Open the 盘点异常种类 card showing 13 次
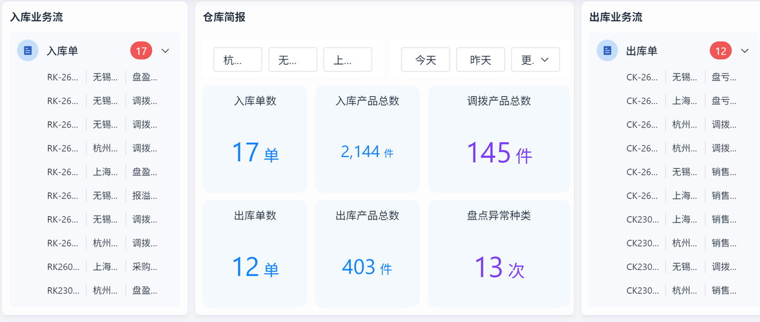This screenshot has width=760, height=322. pos(499,254)
